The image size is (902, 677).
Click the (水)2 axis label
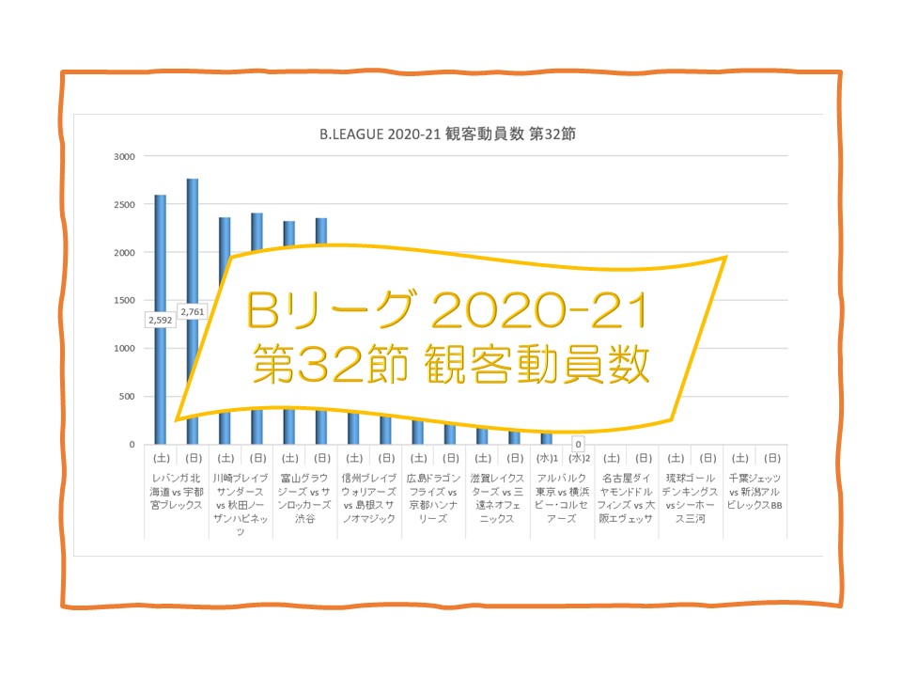(x=579, y=458)
